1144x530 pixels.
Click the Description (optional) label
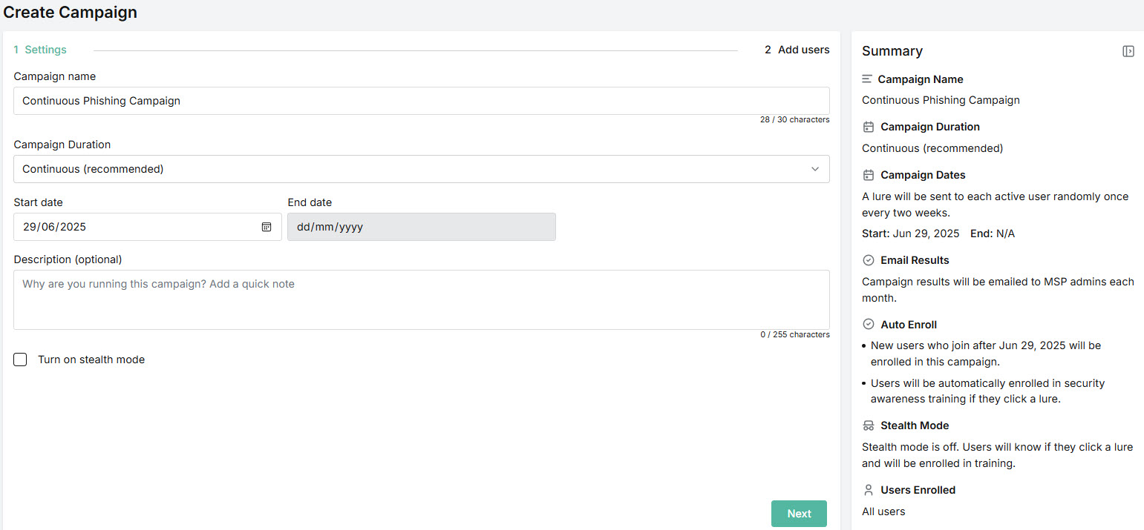pyautogui.click(x=68, y=259)
